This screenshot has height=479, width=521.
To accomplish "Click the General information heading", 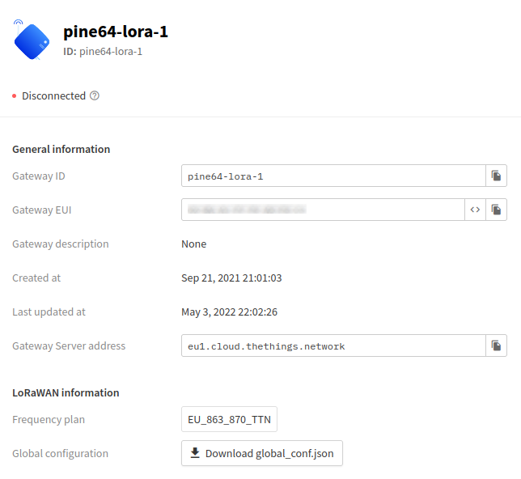I will pos(61,149).
